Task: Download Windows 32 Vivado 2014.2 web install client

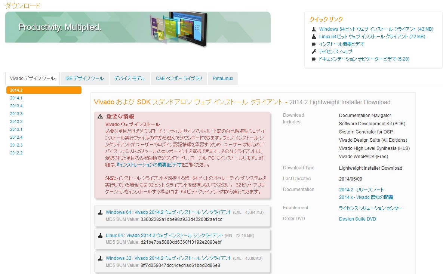Action: (168, 258)
